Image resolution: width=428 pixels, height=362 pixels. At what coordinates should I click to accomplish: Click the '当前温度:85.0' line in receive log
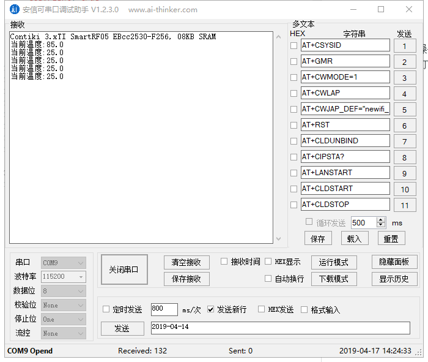[x=37, y=45]
